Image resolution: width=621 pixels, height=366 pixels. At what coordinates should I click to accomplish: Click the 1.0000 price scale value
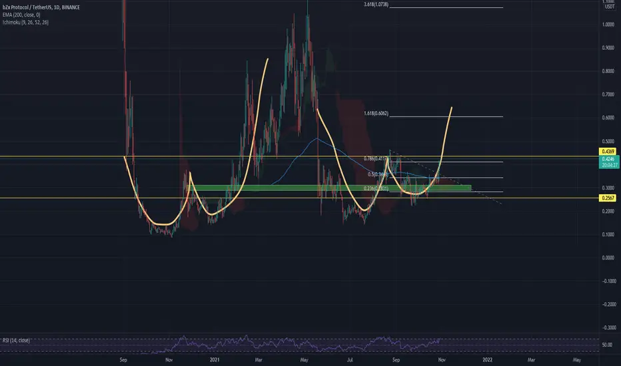click(x=608, y=25)
